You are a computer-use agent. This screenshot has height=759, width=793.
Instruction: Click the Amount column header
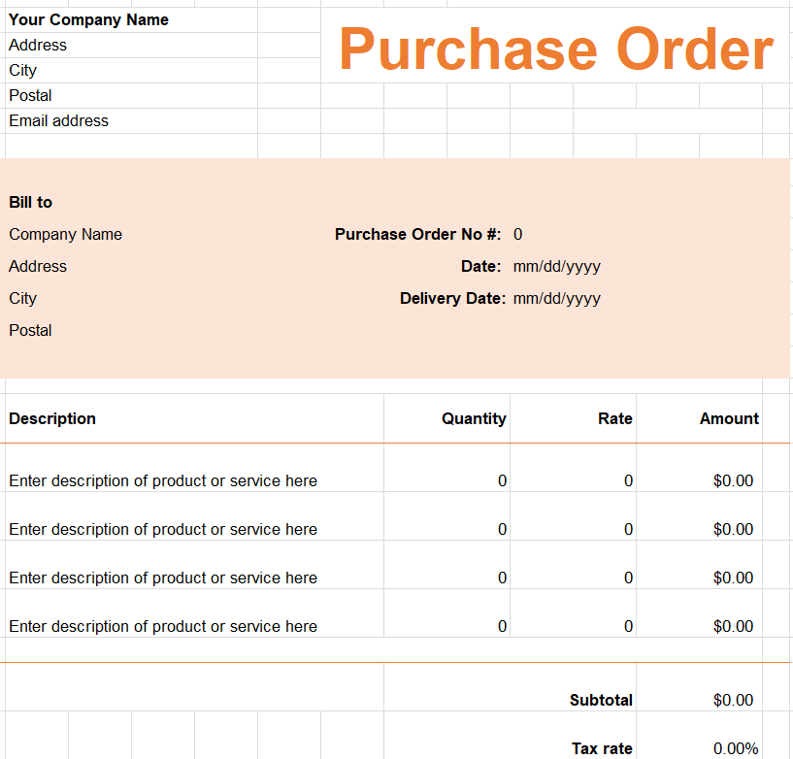tap(729, 418)
